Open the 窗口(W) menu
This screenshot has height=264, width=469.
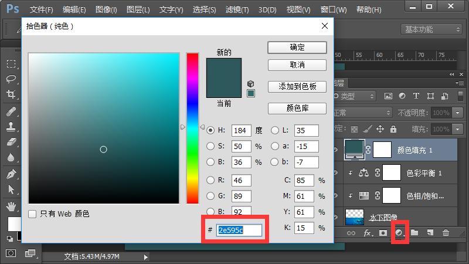click(334, 9)
